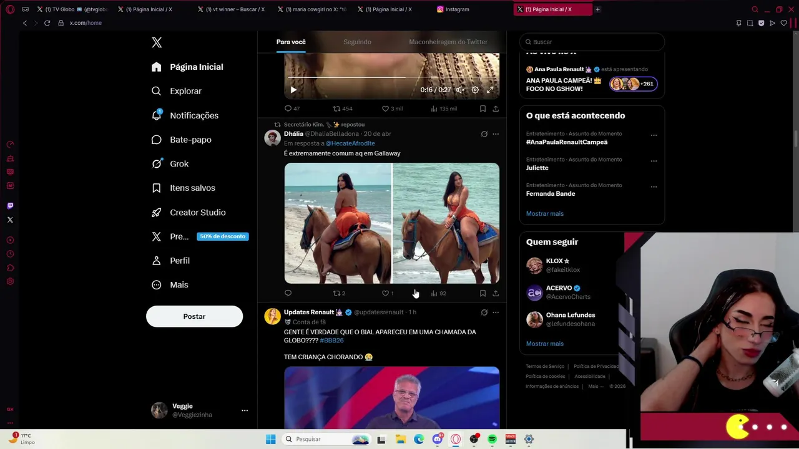The width and height of the screenshot is (799, 449).
Task: Open Notificações from the sidebar
Action: (185, 115)
